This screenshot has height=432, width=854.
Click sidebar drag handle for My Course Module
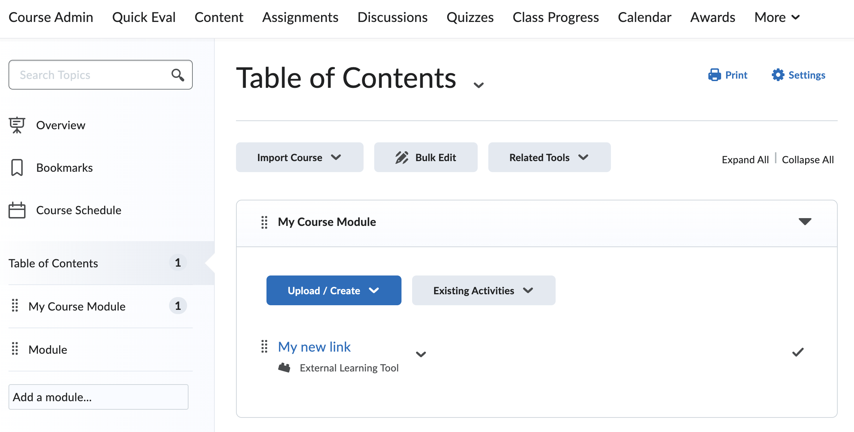click(15, 306)
